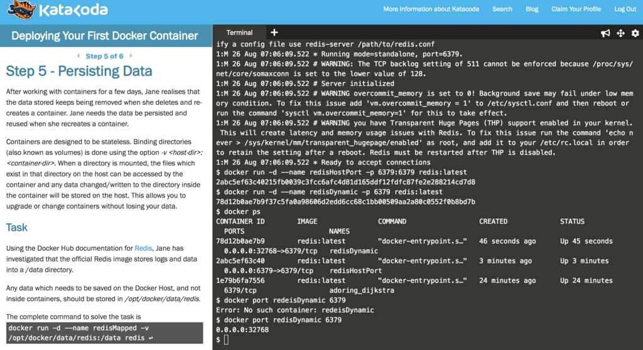Click title Deploying Your First Docker Container
This screenshot has width=643, height=350.
click(105, 36)
